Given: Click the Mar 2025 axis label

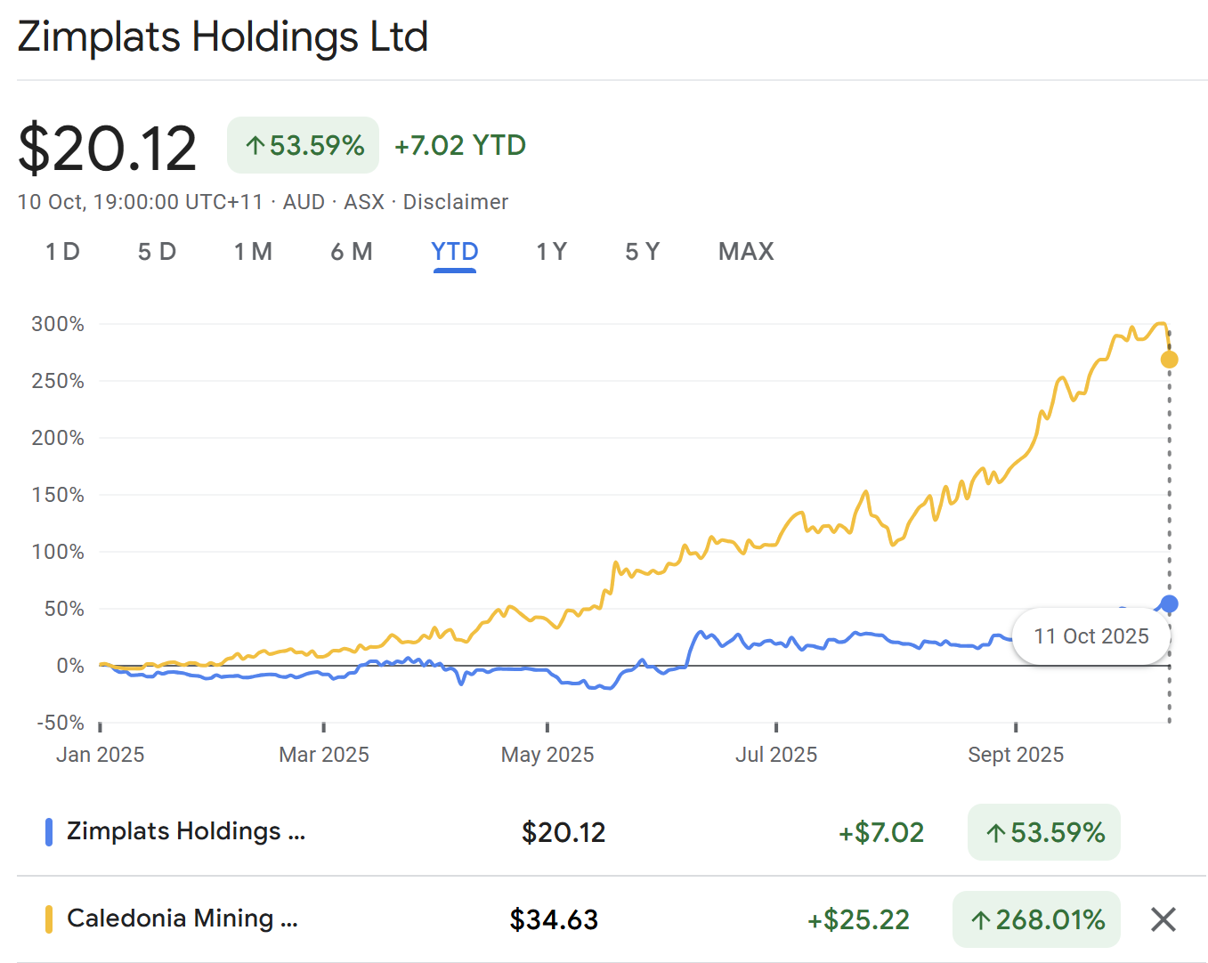Looking at the screenshot, I should [324, 755].
